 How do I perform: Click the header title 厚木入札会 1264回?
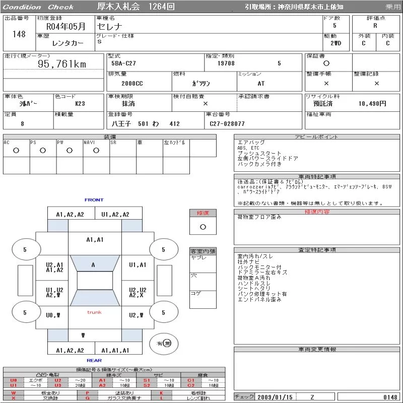tap(136, 7)
